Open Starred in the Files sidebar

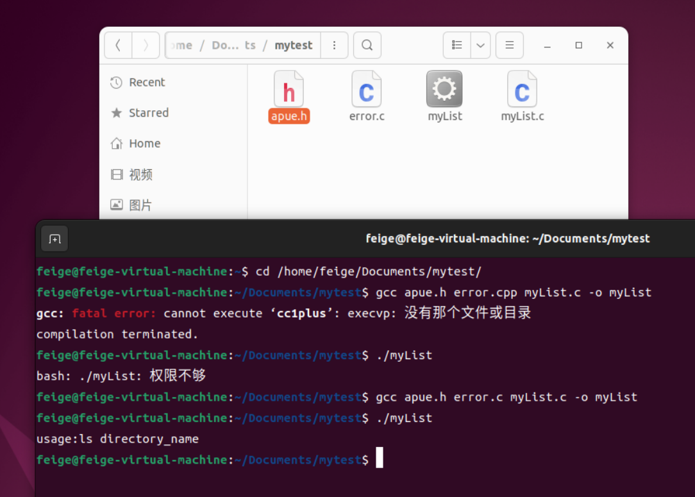173,113
